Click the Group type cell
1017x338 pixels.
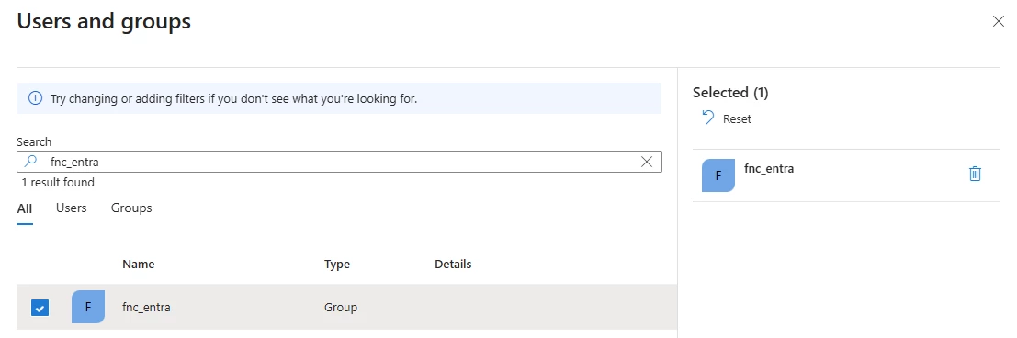click(341, 307)
